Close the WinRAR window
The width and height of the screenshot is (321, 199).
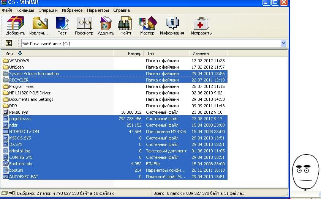[x=284, y=2]
